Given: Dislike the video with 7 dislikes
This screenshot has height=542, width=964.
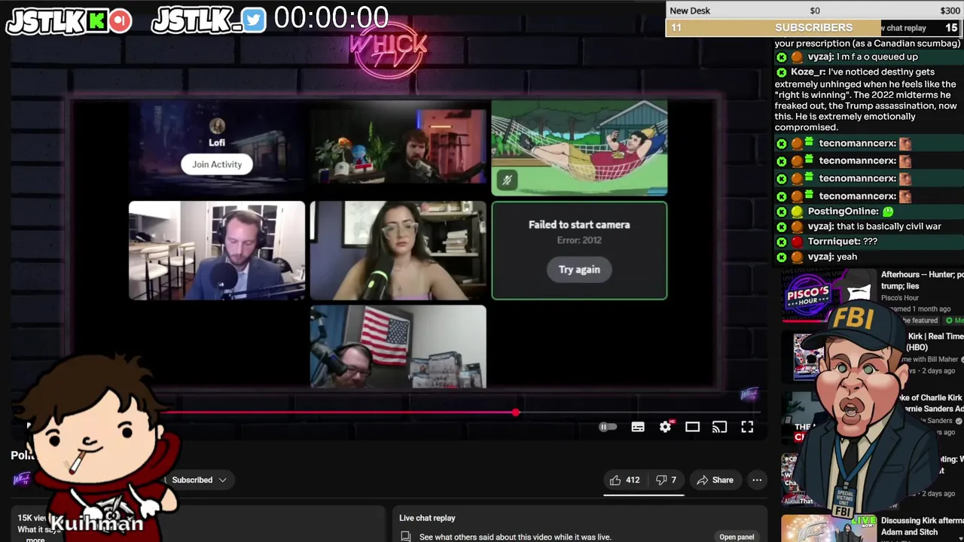Looking at the screenshot, I should (x=667, y=480).
